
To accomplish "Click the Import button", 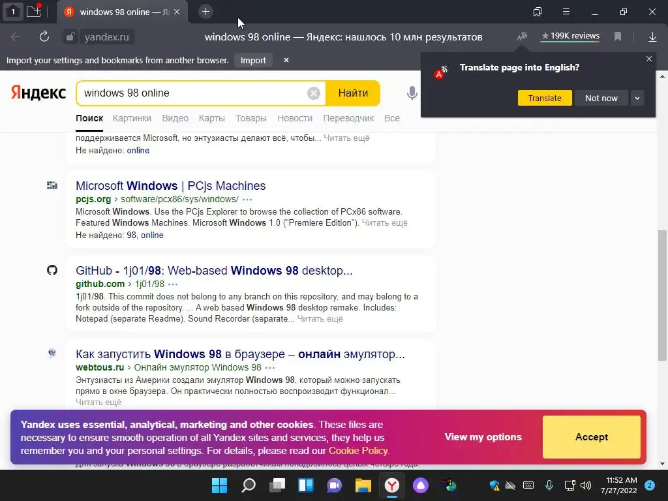I will point(253,61).
